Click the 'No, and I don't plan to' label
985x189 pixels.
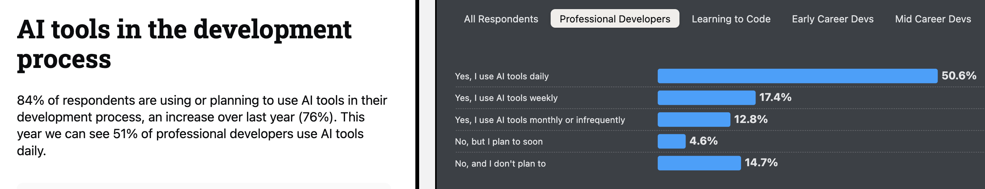pos(500,164)
